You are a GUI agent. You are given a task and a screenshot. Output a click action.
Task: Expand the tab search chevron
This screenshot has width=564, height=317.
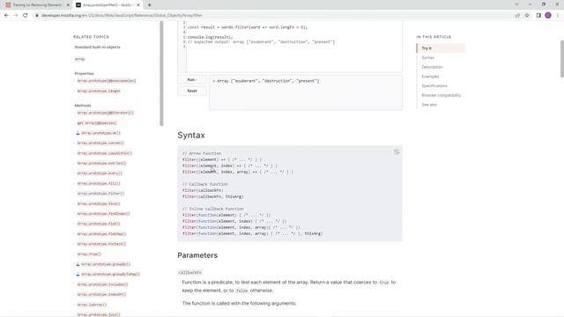point(516,4)
